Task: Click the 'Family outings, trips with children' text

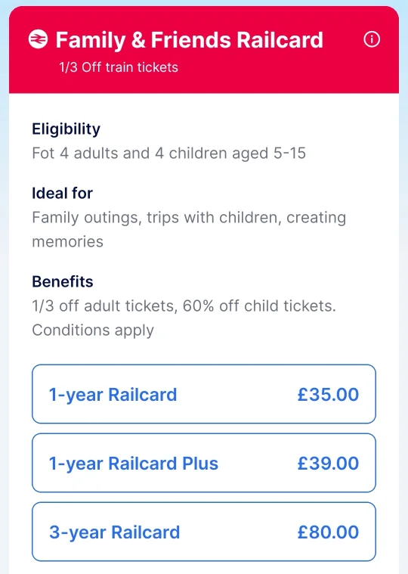Action: point(156,218)
